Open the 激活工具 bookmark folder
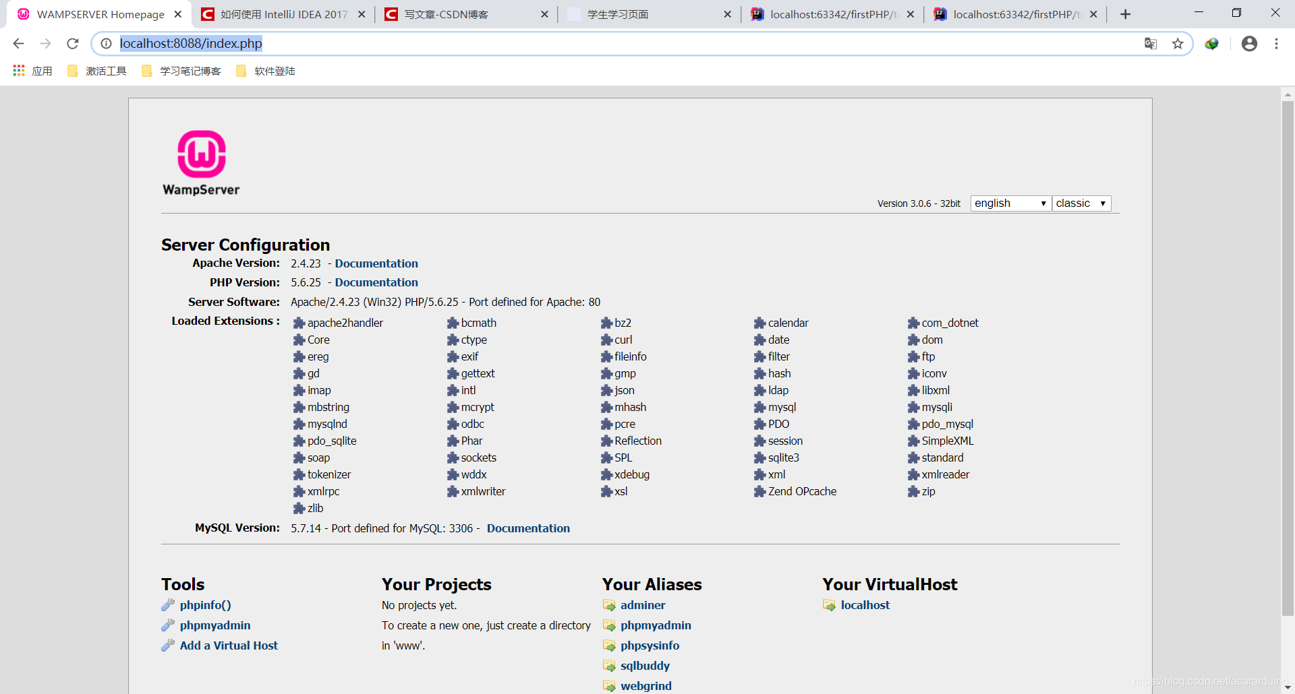The image size is (1295, 694). pos(97,71)
